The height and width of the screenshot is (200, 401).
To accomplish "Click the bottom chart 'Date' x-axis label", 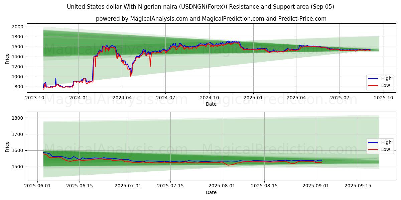I will click(x=211, y=192).
